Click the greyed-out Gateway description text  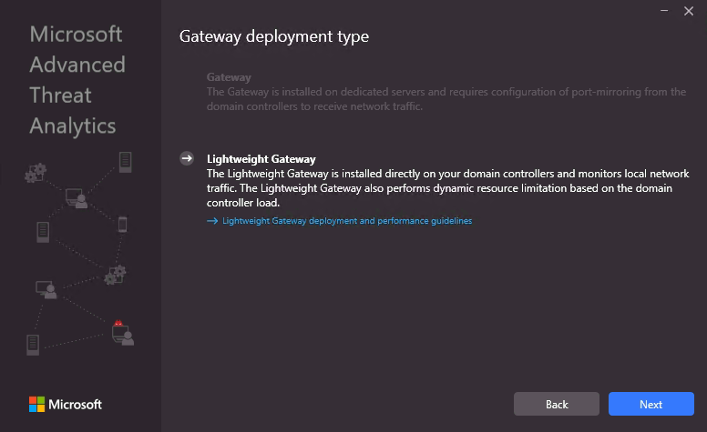click(446, 99)
